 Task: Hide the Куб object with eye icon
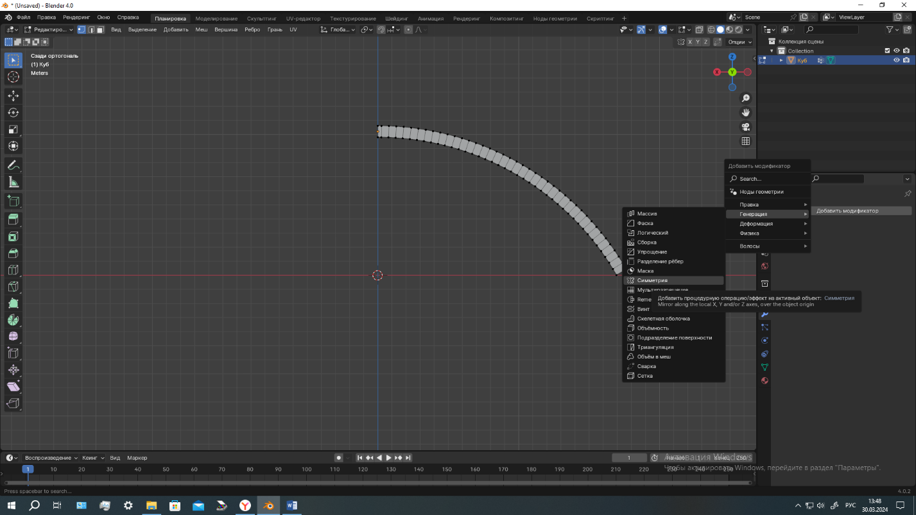(x=897, y=60)
